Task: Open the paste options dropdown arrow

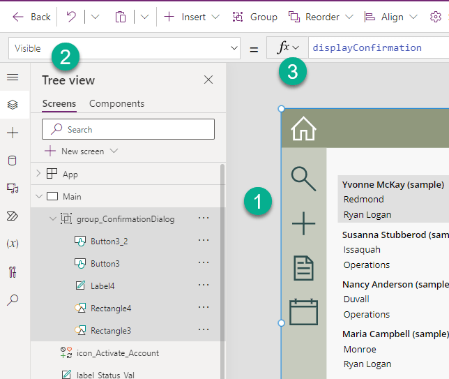Action: pyautogui.click(x=144, y=17)
